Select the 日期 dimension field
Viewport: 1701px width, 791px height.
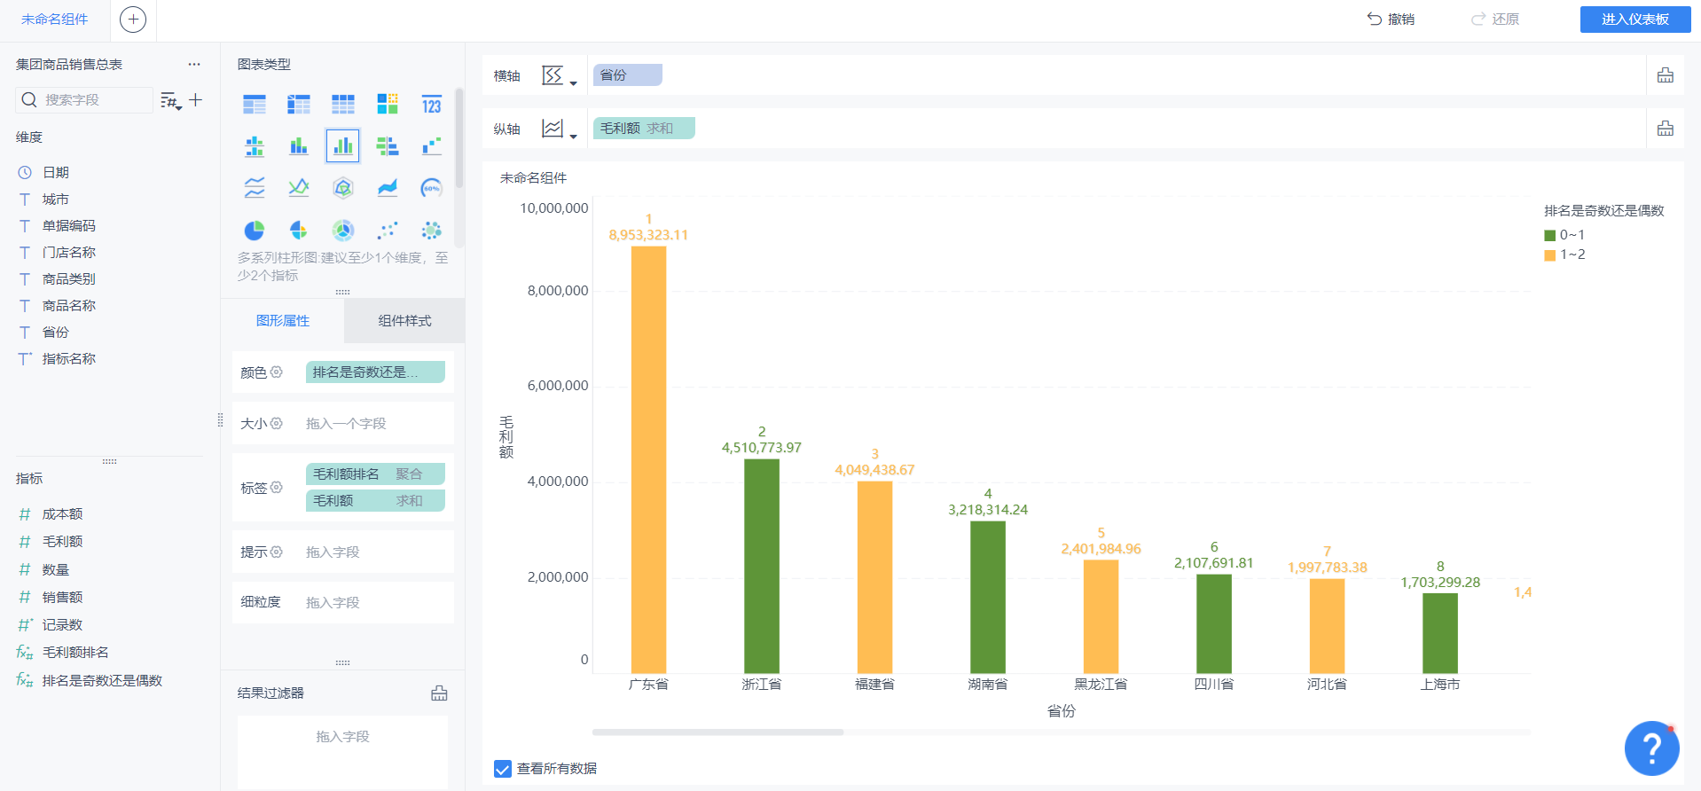pos(56,173)
